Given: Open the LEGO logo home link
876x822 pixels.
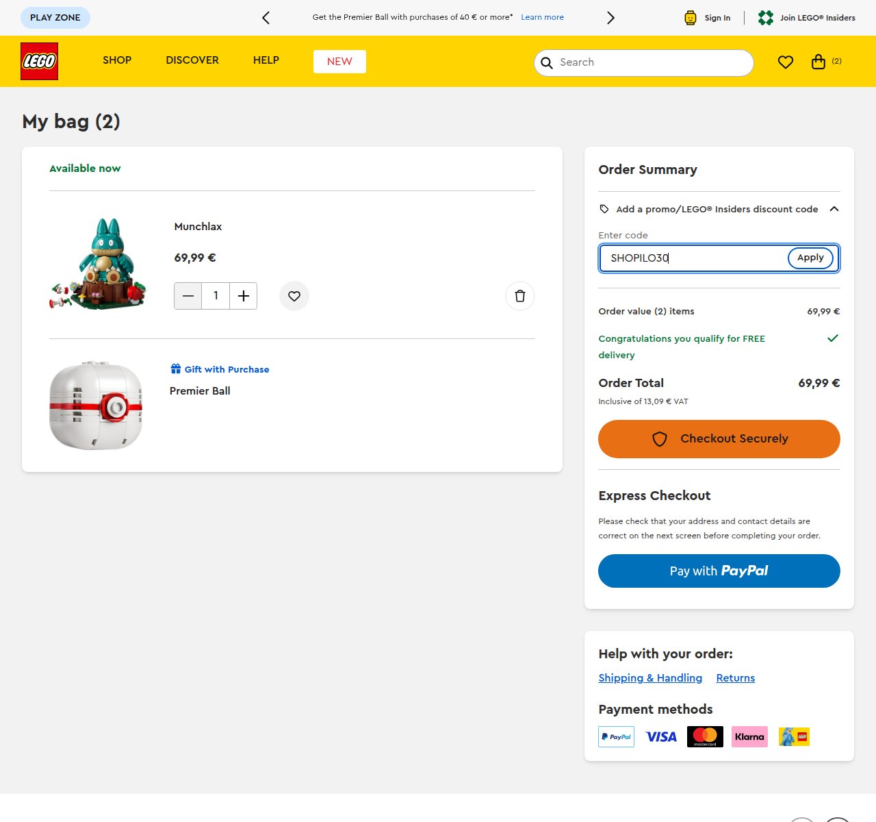Looking at the screenshot, I should click(39, 61).
